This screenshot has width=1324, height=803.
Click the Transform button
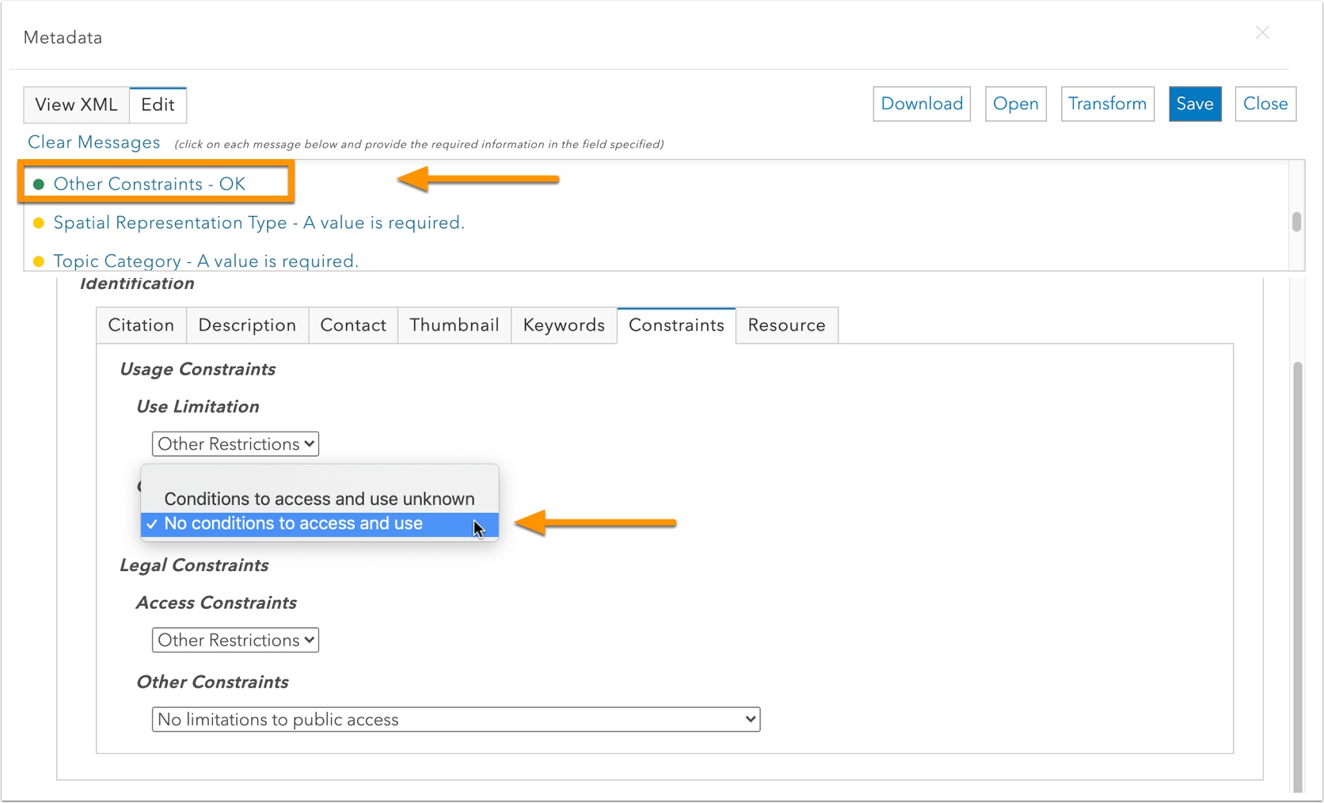1107,104
